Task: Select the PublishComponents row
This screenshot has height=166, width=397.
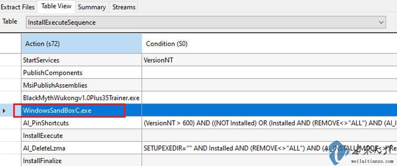Action: pyautogui.click(x=82, y=73)
